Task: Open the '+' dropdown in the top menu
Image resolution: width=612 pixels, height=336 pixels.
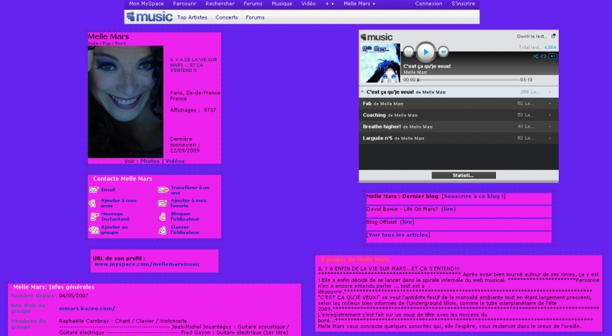Action: [x=330, y=4]
